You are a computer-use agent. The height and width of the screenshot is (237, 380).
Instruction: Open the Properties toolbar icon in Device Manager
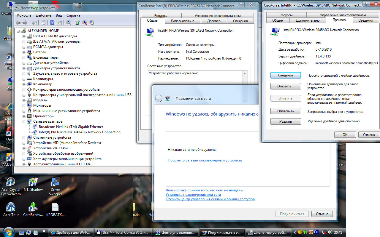point(43,23)
